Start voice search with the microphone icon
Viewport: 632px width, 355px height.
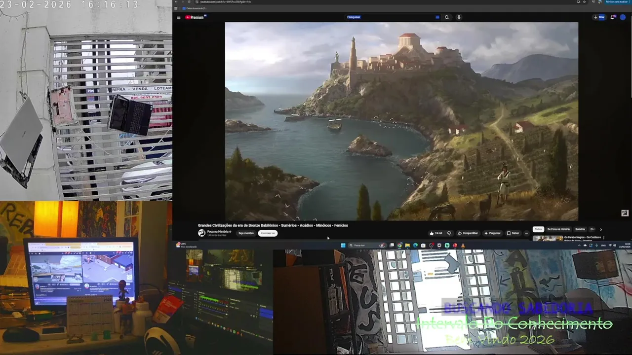[x=459, y=17]
